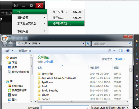Open the 文件名 history dropdown arrow

87,108
